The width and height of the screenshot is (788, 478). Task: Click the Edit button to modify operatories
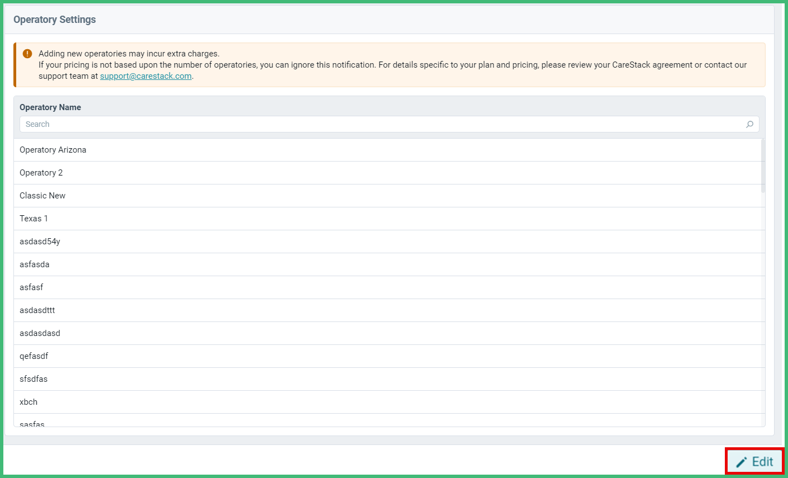click(753, 461)
